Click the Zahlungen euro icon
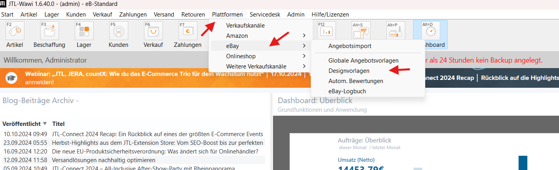This screenshot has width=559, height=170. click(188, 31)
